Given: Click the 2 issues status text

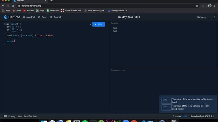Looking at the screenshot, I should pos(177,116).
